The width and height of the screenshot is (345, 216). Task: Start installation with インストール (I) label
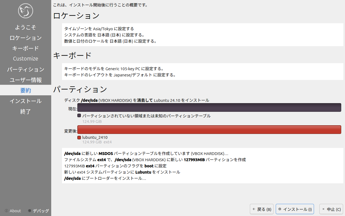[x=298, y=209]
